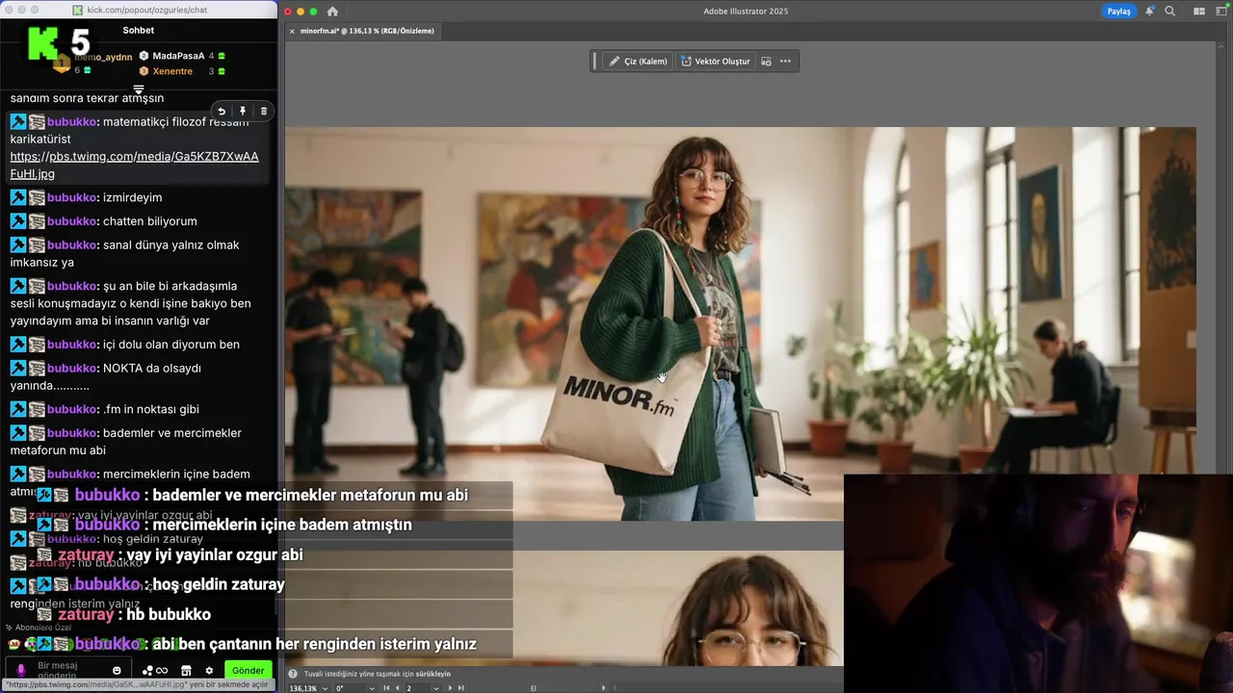The width and height of the screenshot is (1233, 693).
Task: Click the bubukko username on chatten biliyorum message
Action: [x=72, y=221]
